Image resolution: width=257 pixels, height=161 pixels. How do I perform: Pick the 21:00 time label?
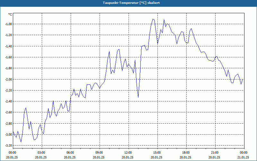point(215,153)
